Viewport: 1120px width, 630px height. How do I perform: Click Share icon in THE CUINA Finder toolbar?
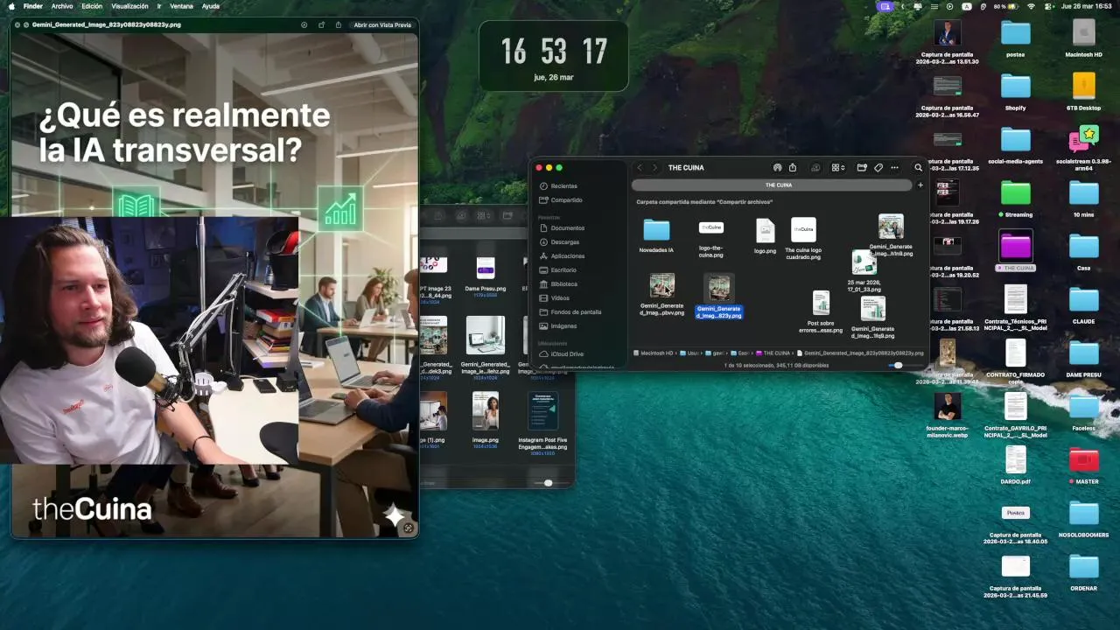[x=793, y=167]
